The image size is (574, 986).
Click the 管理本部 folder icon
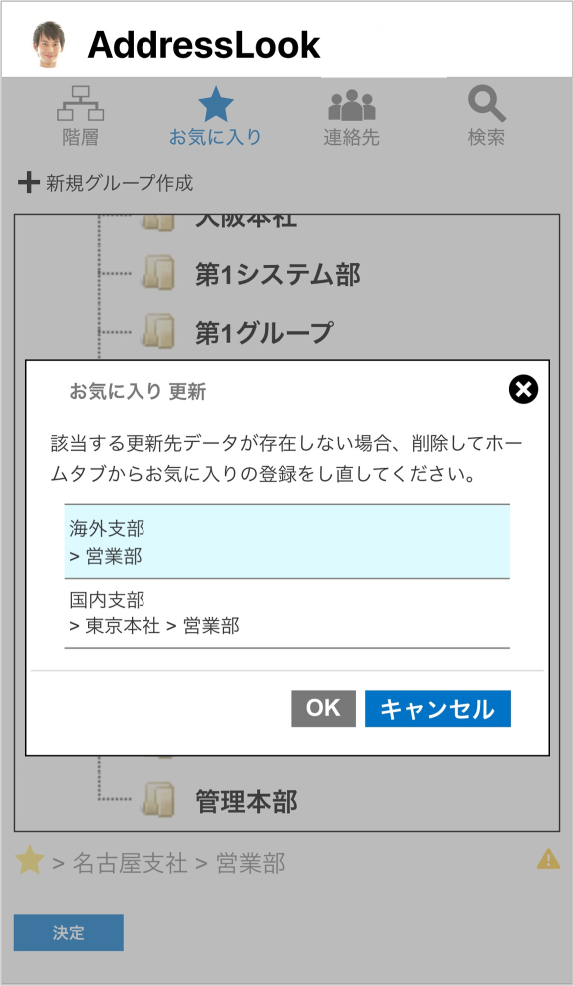point(157,800)
